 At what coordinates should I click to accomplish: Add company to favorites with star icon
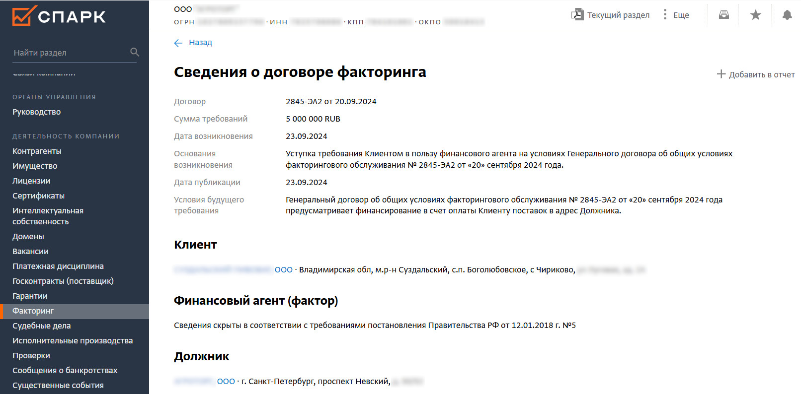coord(756,15)
